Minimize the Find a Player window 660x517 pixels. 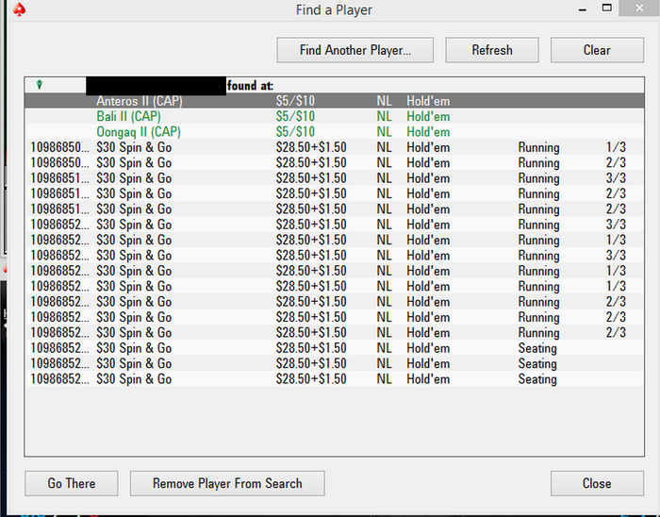click(583, 9)
